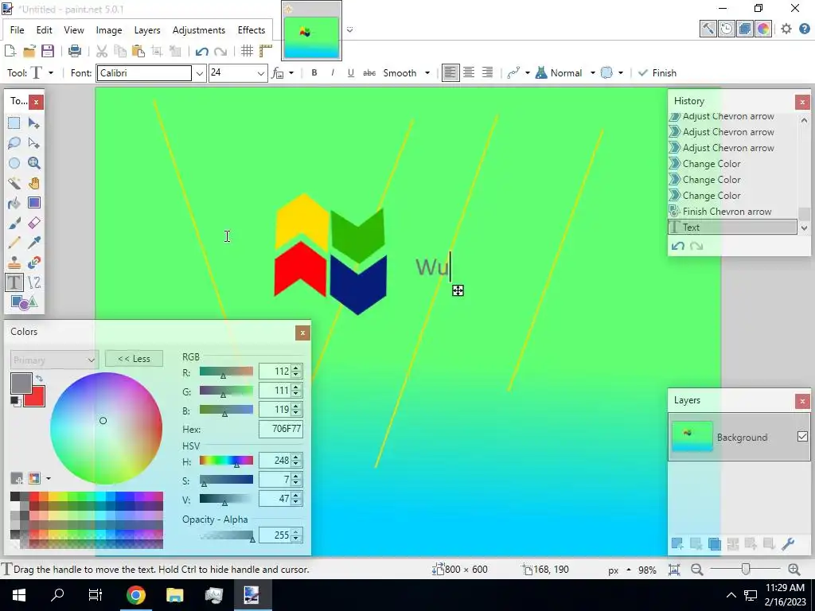Viewport: 815px width, 611px height.
Task: Open the View menu
Action: point(74,30)
